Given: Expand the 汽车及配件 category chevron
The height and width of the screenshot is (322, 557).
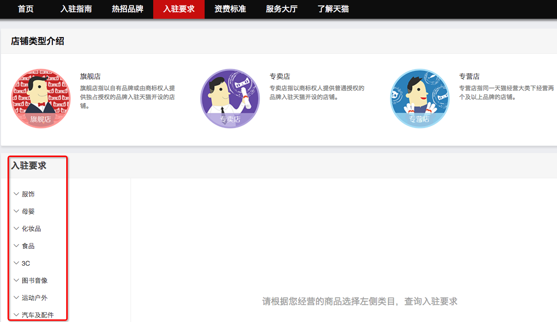Looking at the screenshot, I should pyautogui.click(x=16, y=315).
